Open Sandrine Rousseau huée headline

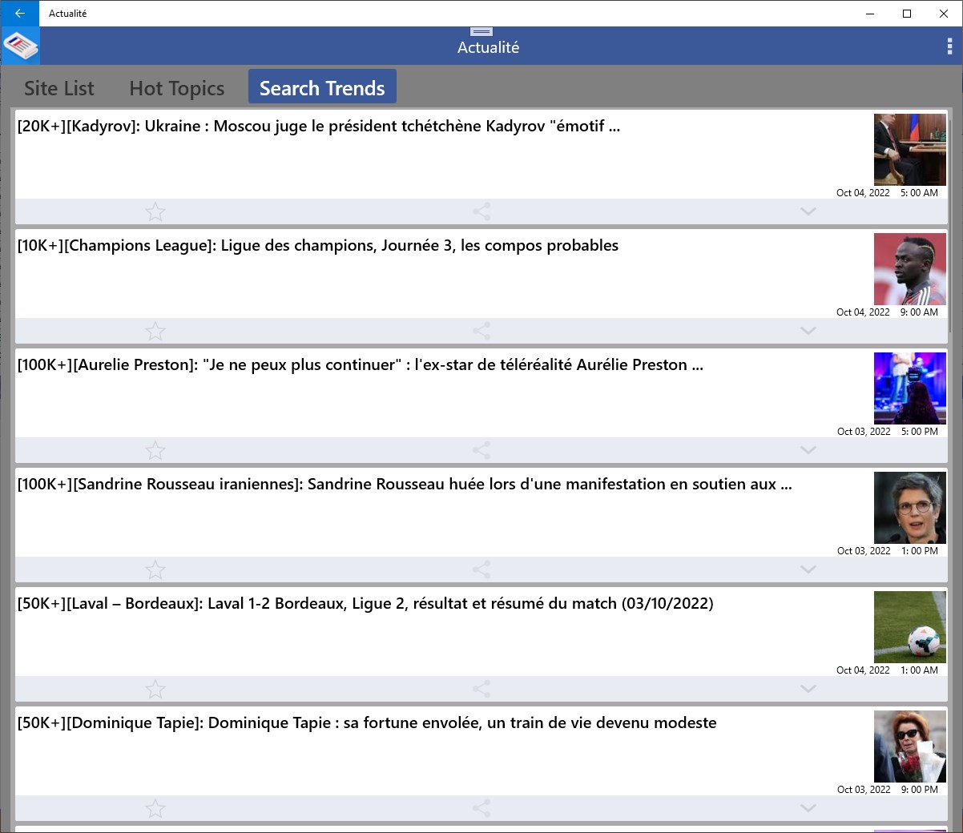[405, 484]
